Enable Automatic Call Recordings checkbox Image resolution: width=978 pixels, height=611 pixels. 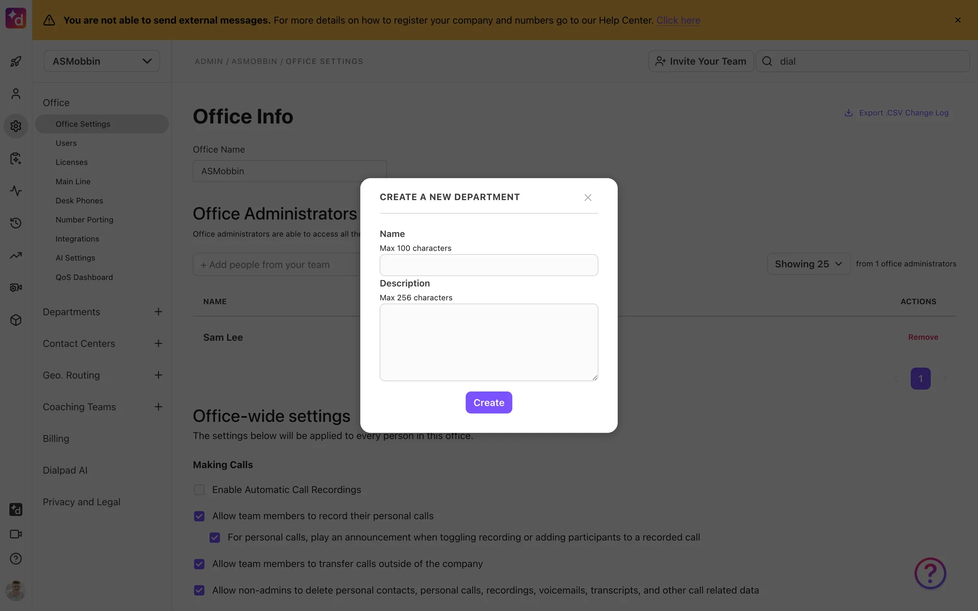(199, 490)
